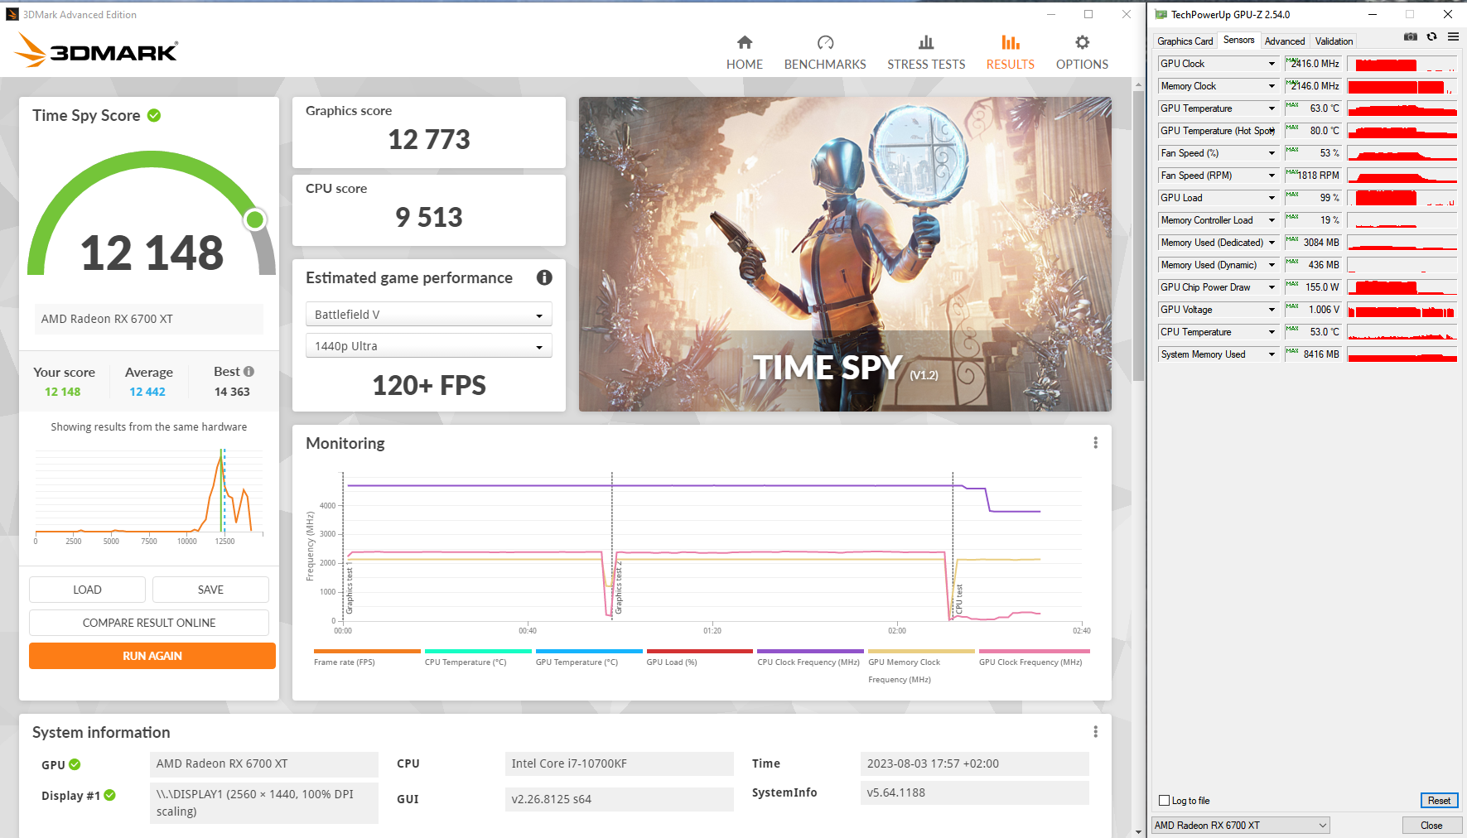This screenshot has height=838, width=1467.
Task: Open the OPTIONS section
Action: 1082,53
